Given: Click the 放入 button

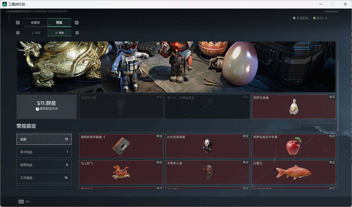Looking at the screenshot, I should tap(318, 127).
